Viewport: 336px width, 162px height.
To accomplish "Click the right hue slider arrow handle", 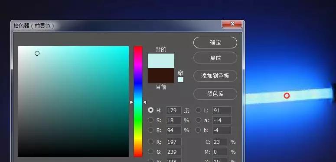I will coord(145,102).
